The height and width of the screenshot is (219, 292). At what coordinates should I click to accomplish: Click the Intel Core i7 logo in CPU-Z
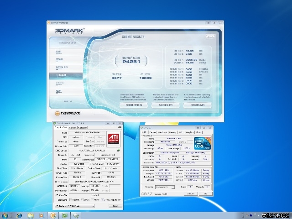pyautogui.click(x=203, y=143)
